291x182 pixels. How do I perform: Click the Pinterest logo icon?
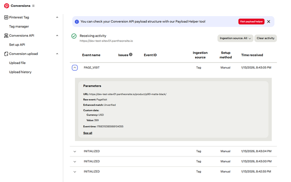(x=6, y=6)
